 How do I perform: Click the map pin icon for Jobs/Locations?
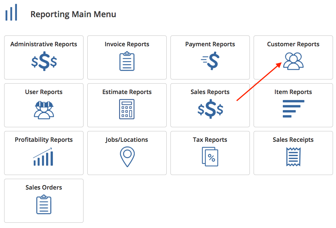pyautogui.click(x=127, y=157)
